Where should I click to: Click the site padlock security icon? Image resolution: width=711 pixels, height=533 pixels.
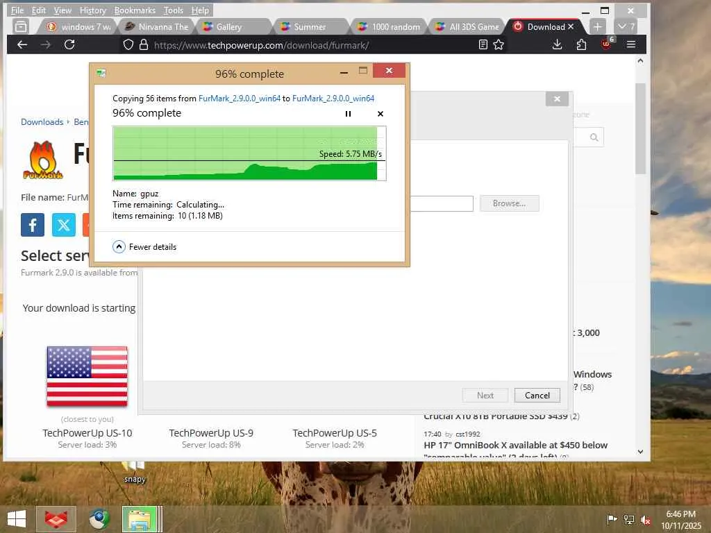(144, 44)
